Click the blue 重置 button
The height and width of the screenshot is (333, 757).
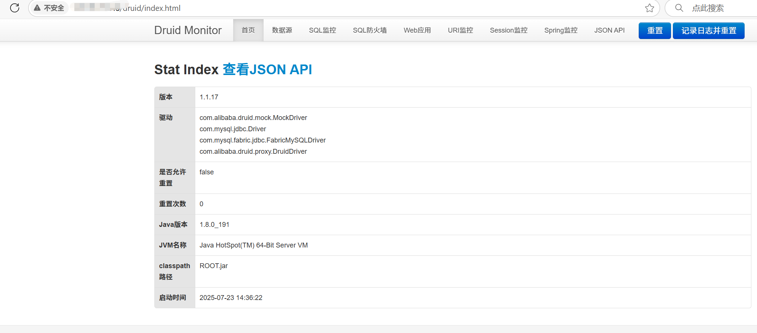[x=655, y=31]
